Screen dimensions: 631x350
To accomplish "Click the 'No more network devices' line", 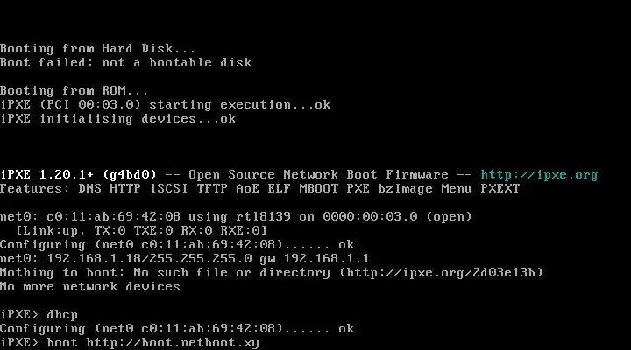I will 89,287.
